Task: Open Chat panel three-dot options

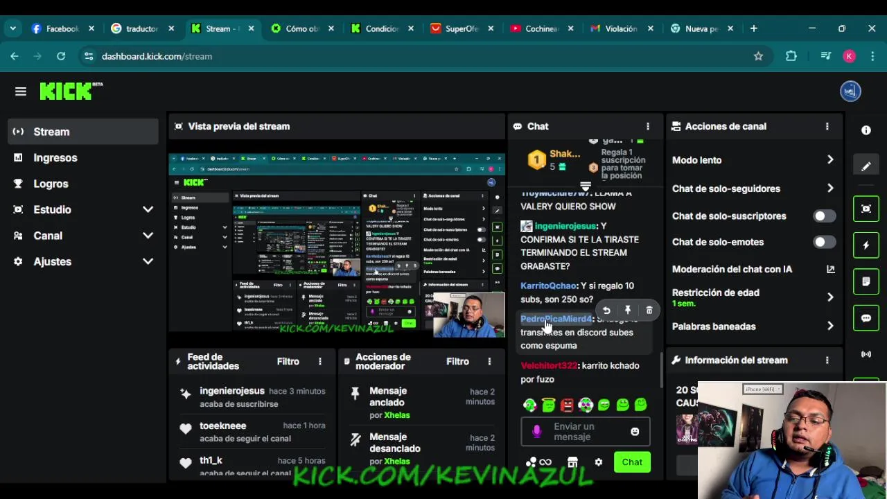Action: click(648, 126)
